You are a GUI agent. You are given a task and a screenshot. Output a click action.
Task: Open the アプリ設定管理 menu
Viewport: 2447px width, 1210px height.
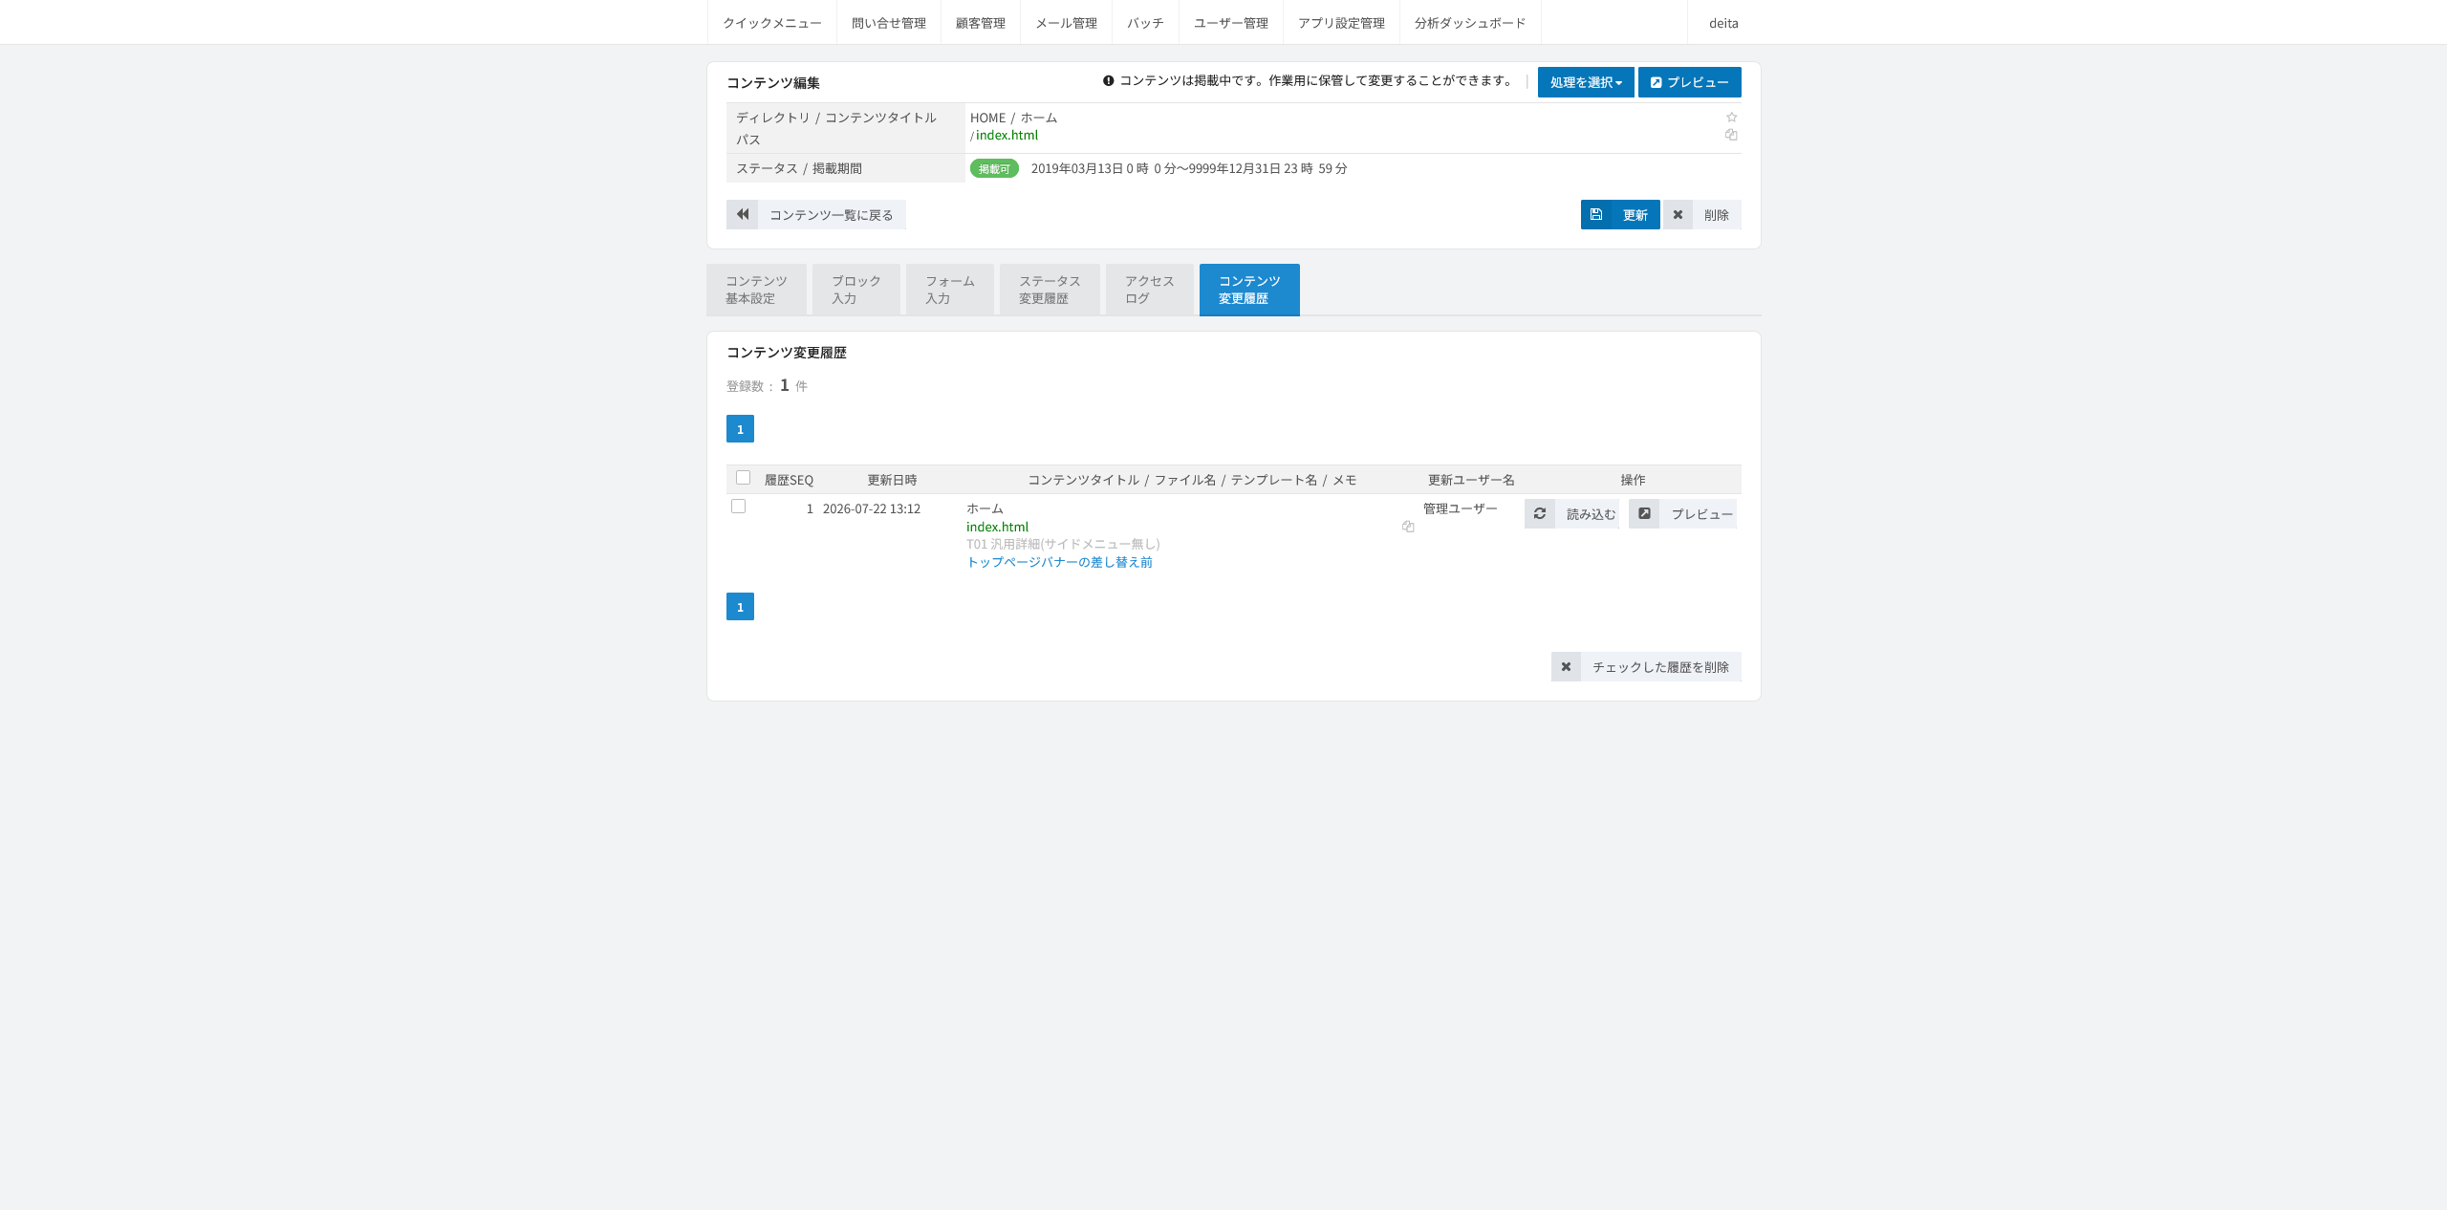[x=1341, y=23]
